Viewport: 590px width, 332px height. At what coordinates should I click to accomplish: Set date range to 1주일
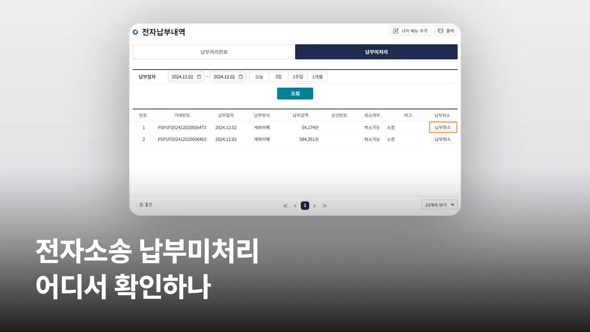(298, 77)
